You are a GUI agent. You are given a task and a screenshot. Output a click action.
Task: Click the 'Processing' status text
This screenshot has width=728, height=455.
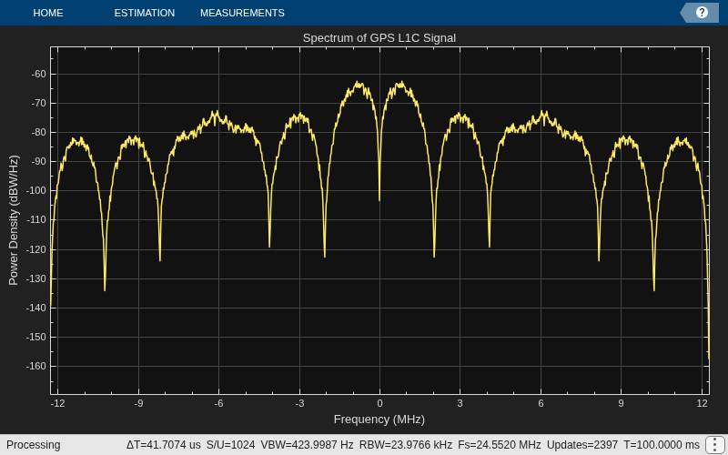(34, 445)
